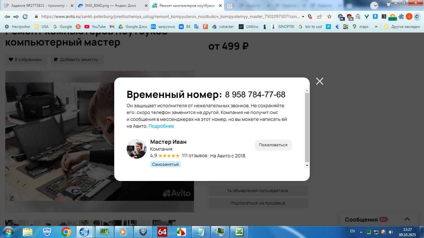Launch Windows Explorer from taskbar

tap(28, 232)
